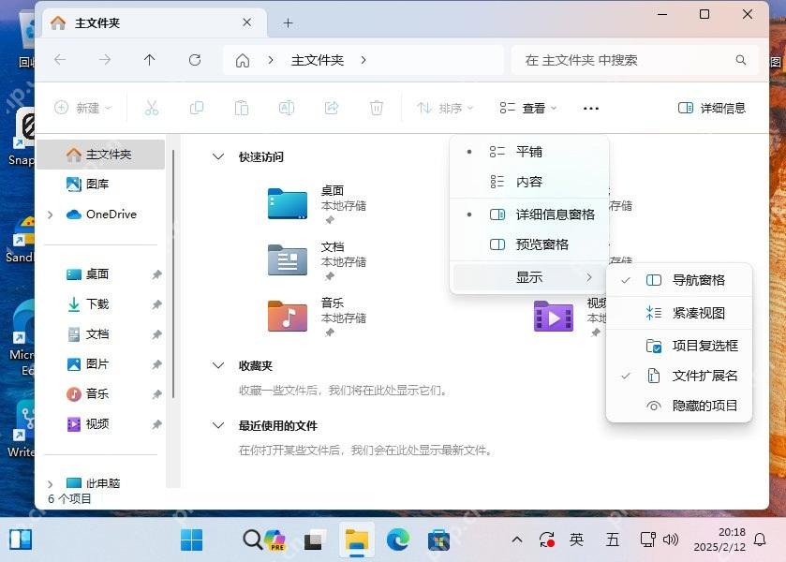Select 平铺 tiles layout

(x=529, y=152)
